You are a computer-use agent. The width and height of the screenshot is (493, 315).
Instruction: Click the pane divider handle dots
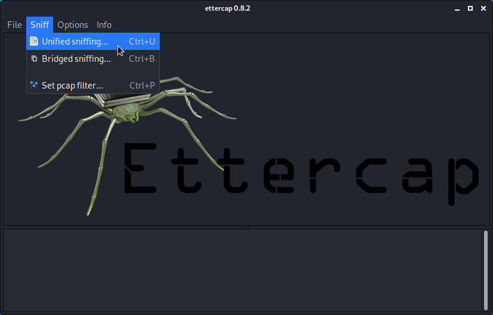point(246,227)
